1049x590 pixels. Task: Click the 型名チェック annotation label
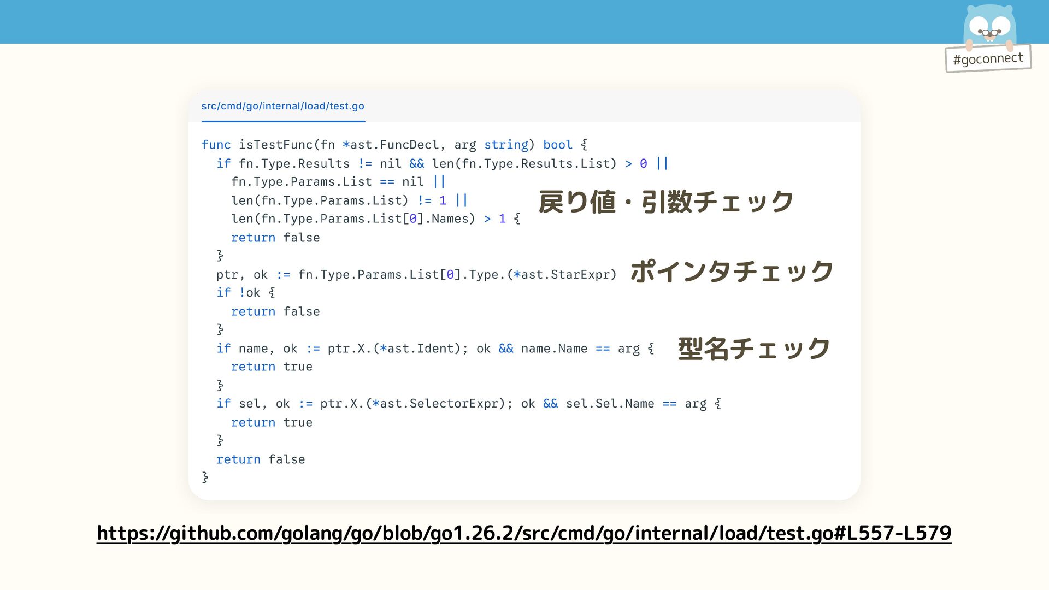[754, 349]
